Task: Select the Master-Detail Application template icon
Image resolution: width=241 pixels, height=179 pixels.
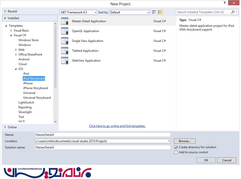Action: 65,21
